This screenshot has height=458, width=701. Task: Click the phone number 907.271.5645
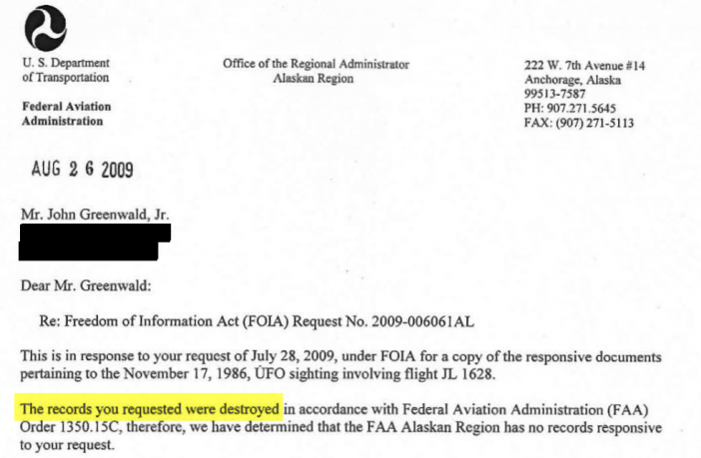tap(581, 108)
